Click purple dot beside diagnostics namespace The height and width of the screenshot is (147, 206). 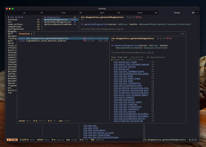[x=45, y=17]
